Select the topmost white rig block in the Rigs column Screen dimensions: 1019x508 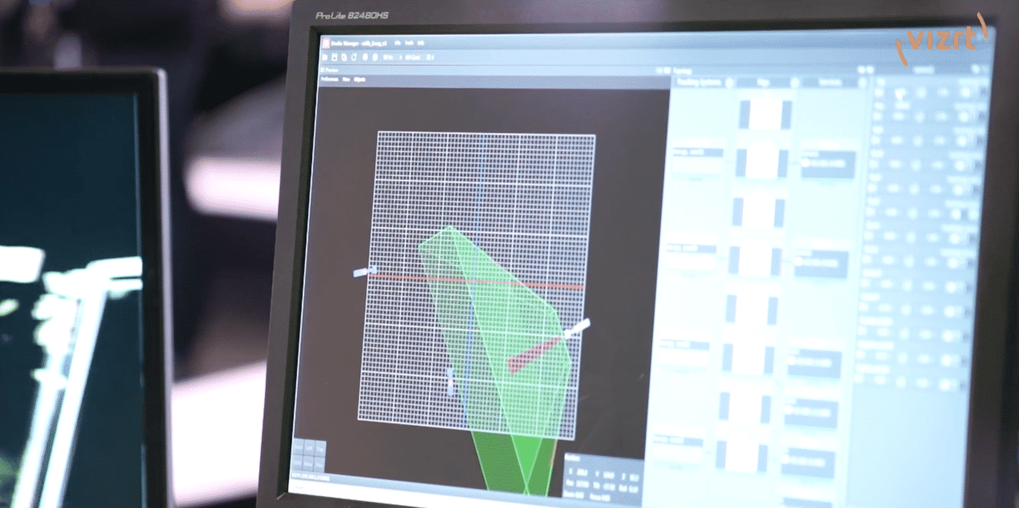click(x=765, y=113)
